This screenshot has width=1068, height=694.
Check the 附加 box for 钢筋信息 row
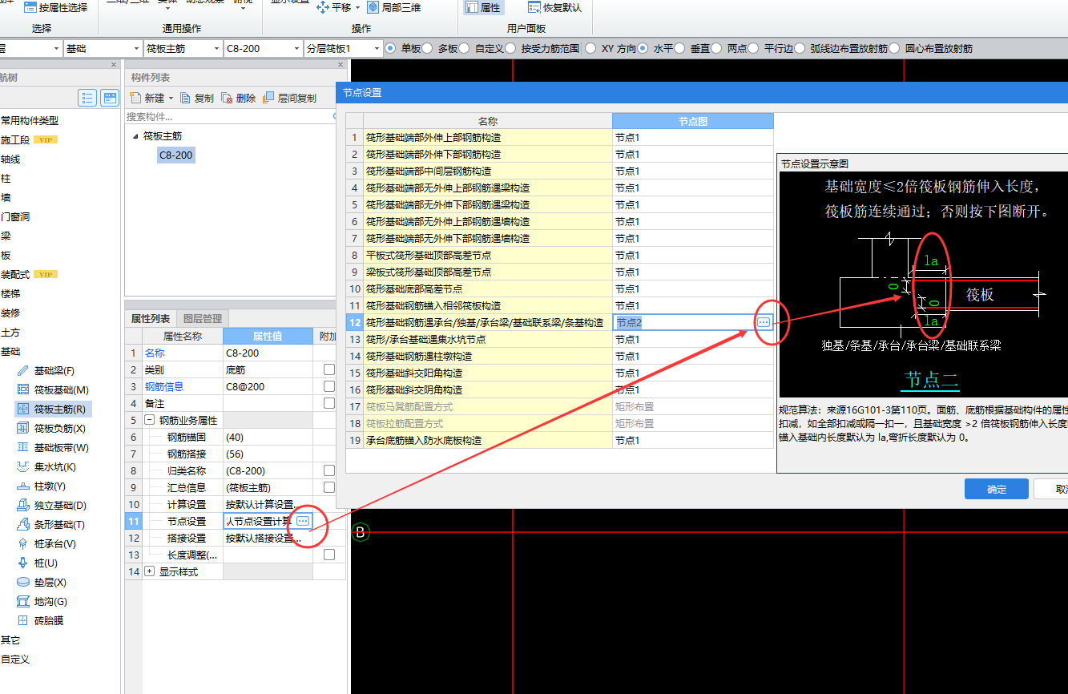pyautogui.click(x=328, y=386)
